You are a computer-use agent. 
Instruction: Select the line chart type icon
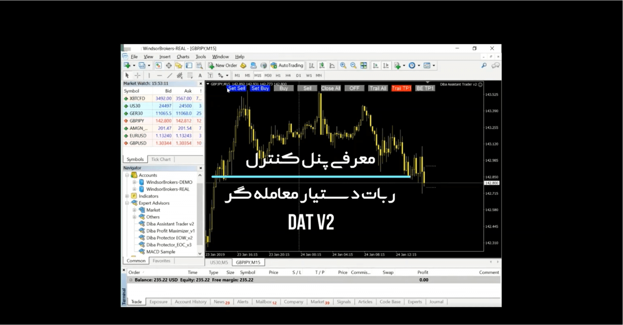[x=332, y=65]
